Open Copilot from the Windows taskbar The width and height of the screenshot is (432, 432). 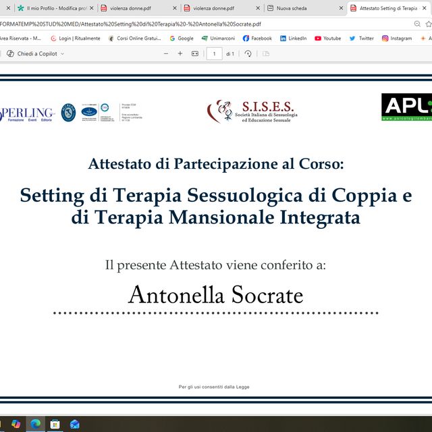(16, 424)
